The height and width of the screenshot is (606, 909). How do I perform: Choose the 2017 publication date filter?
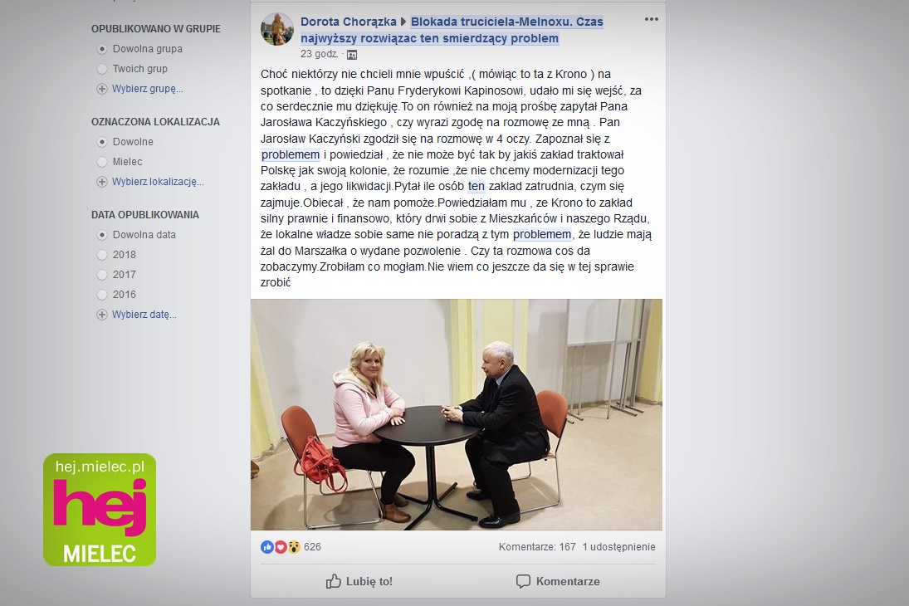click(102, 274)
